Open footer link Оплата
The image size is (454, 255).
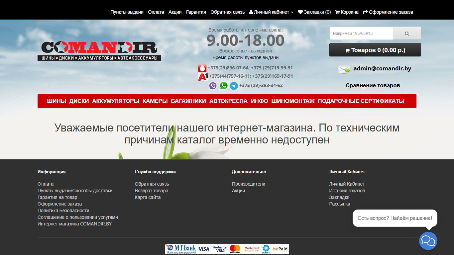coord(46,184)
